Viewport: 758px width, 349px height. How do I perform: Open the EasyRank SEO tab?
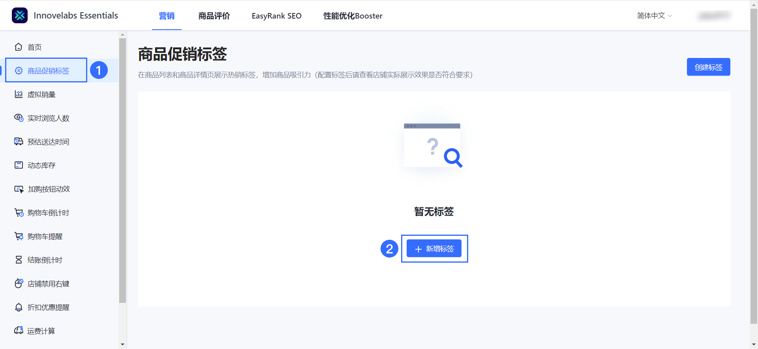(276, 16)
